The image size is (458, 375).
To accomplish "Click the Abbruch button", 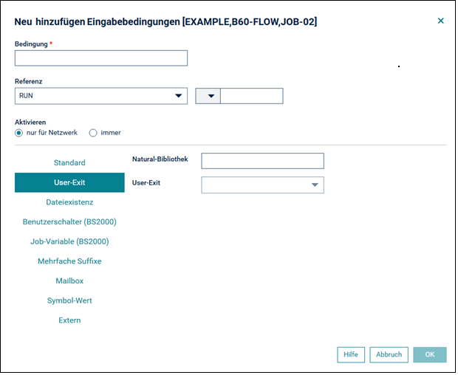I will pos(389,354).
